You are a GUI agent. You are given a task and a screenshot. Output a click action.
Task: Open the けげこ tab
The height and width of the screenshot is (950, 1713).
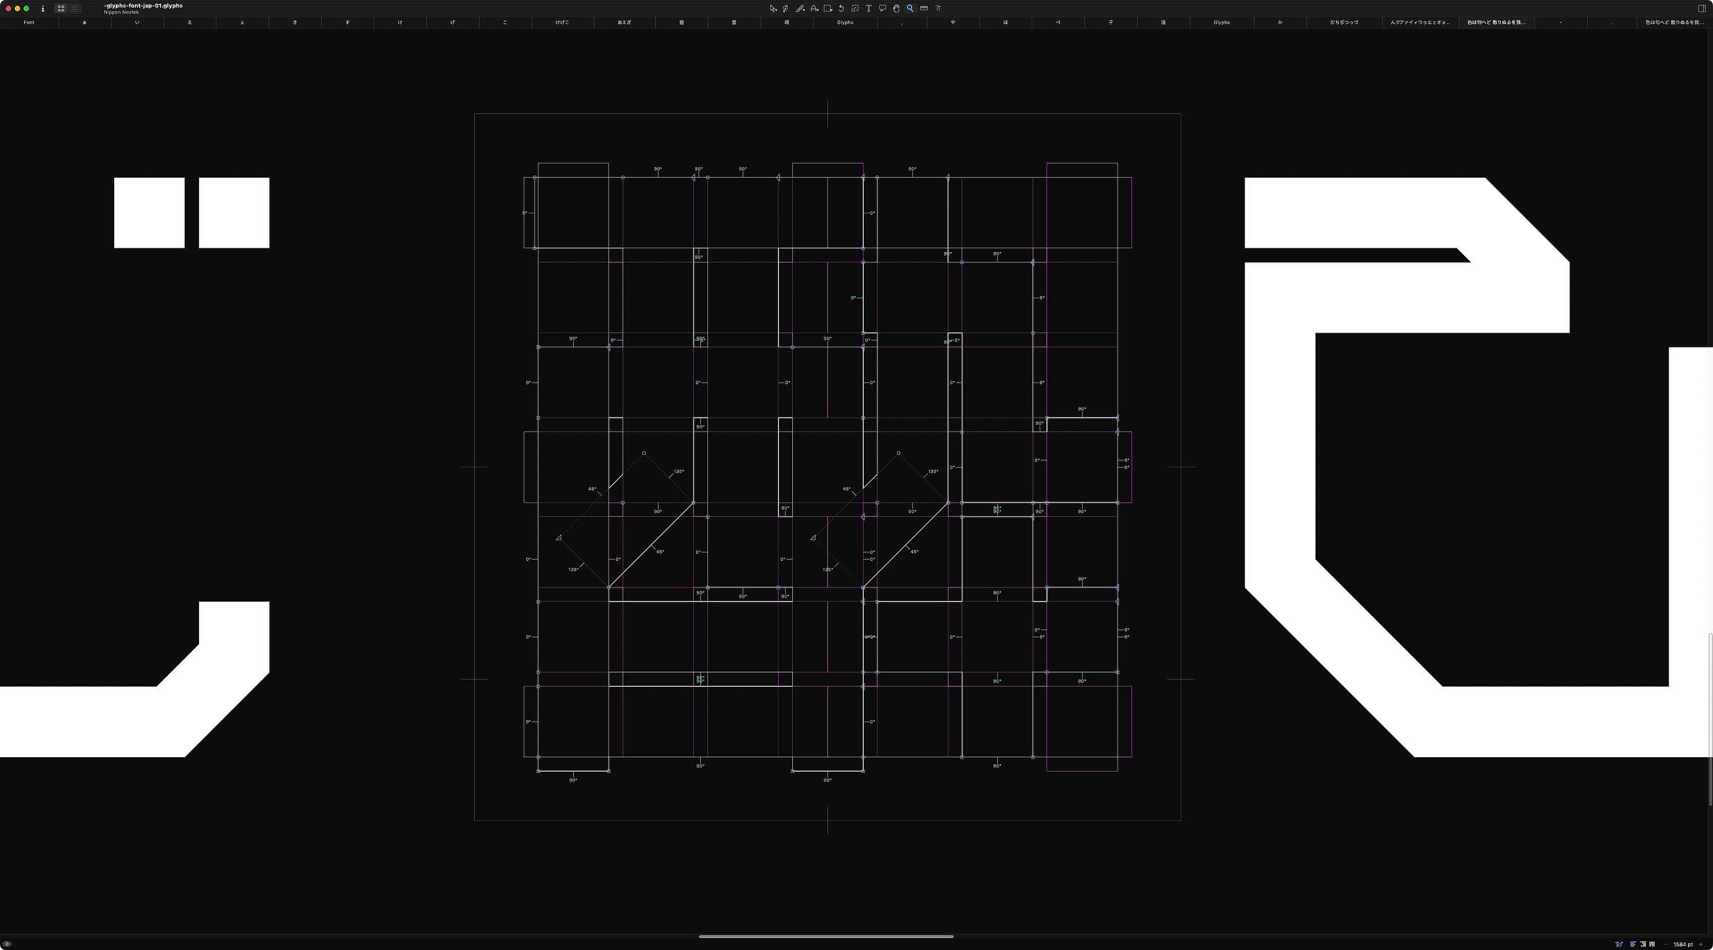click(562, 22)
